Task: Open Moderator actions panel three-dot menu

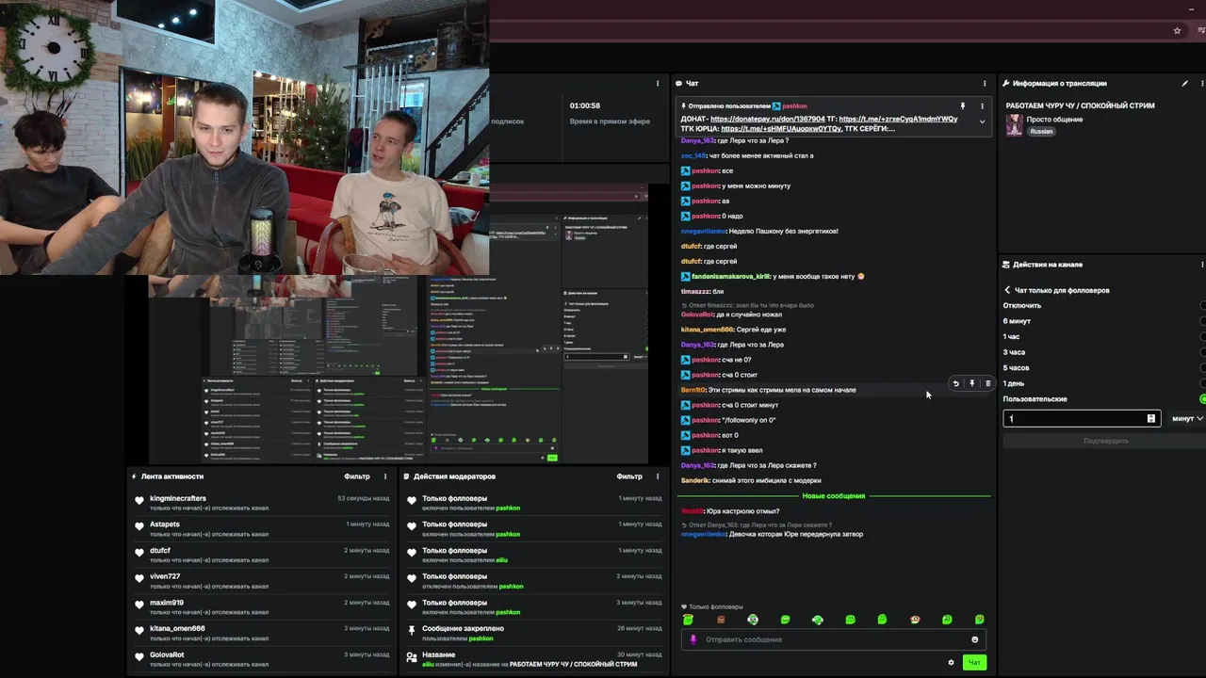Action: point(658,476)
